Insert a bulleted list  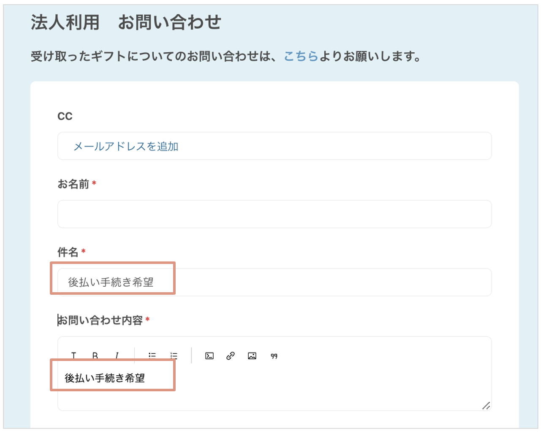[x=152, y=355]
